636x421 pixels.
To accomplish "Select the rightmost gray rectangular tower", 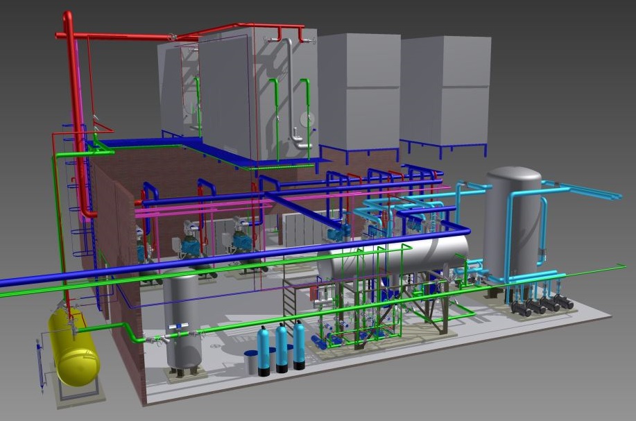I will click(x=444, y=90).
